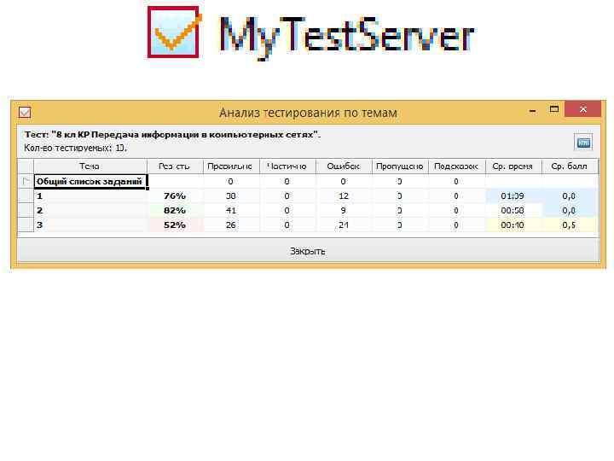Click the 00:40 average time cell
Viewport: 614px width, 461px height.
513,225
